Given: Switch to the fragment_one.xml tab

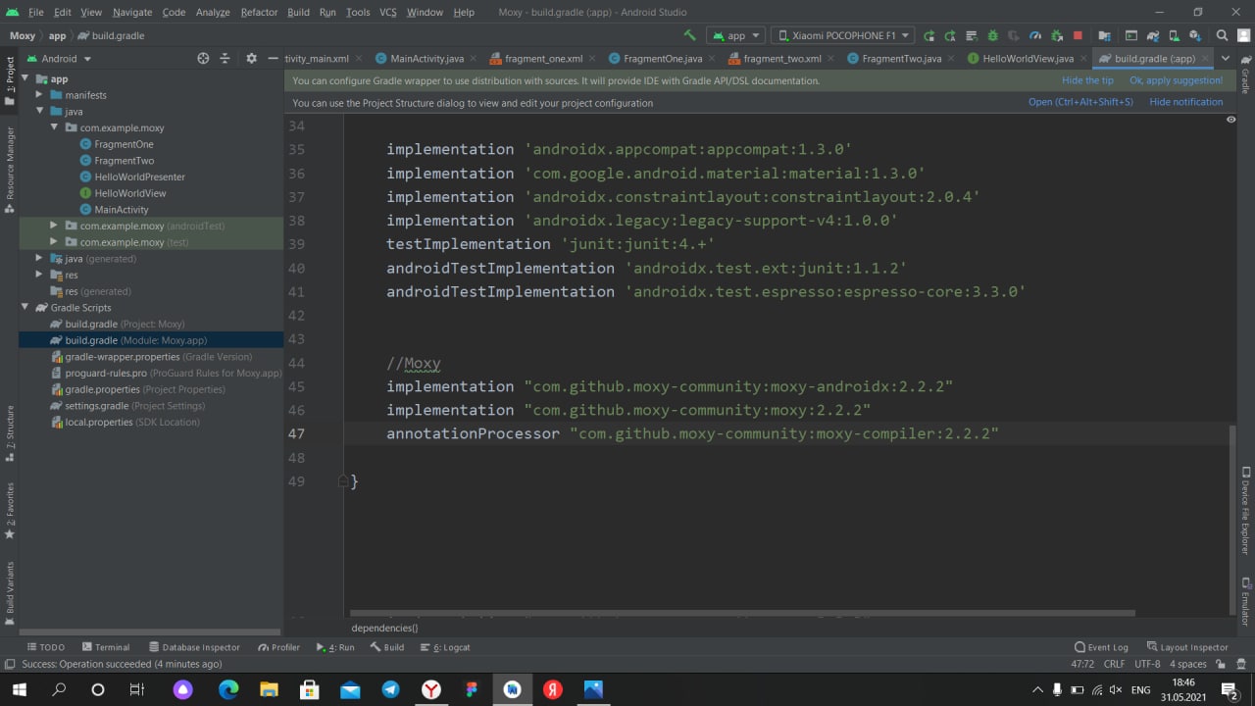Looking at the screenshot, I should 537,59.
